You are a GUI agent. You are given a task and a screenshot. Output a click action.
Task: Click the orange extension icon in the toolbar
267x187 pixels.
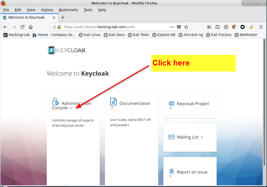[251, 27]
